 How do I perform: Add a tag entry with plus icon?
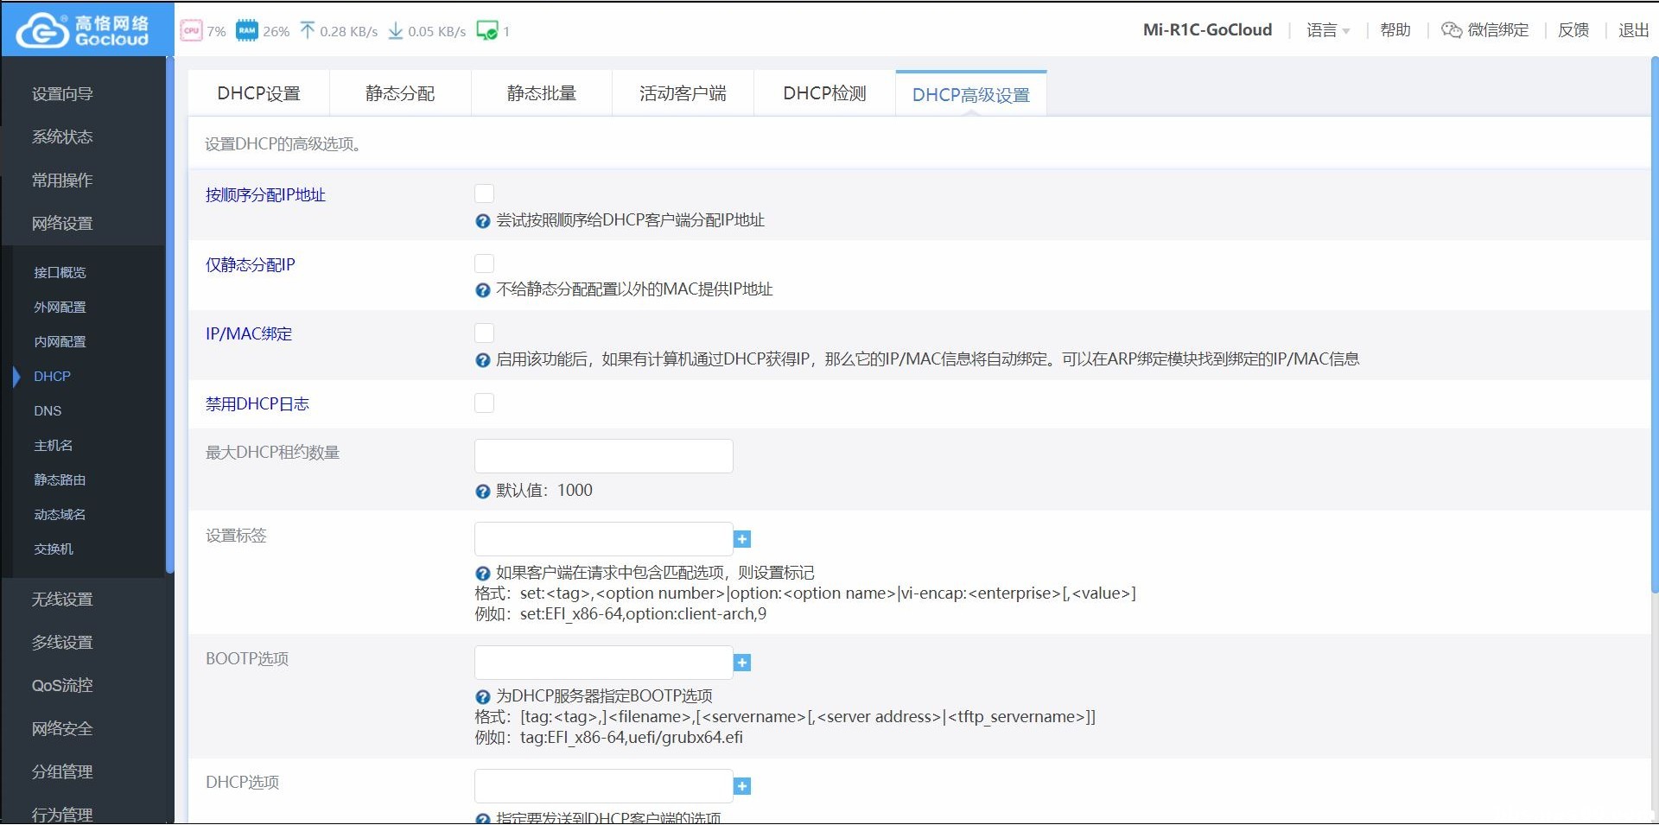click(742, 539)
